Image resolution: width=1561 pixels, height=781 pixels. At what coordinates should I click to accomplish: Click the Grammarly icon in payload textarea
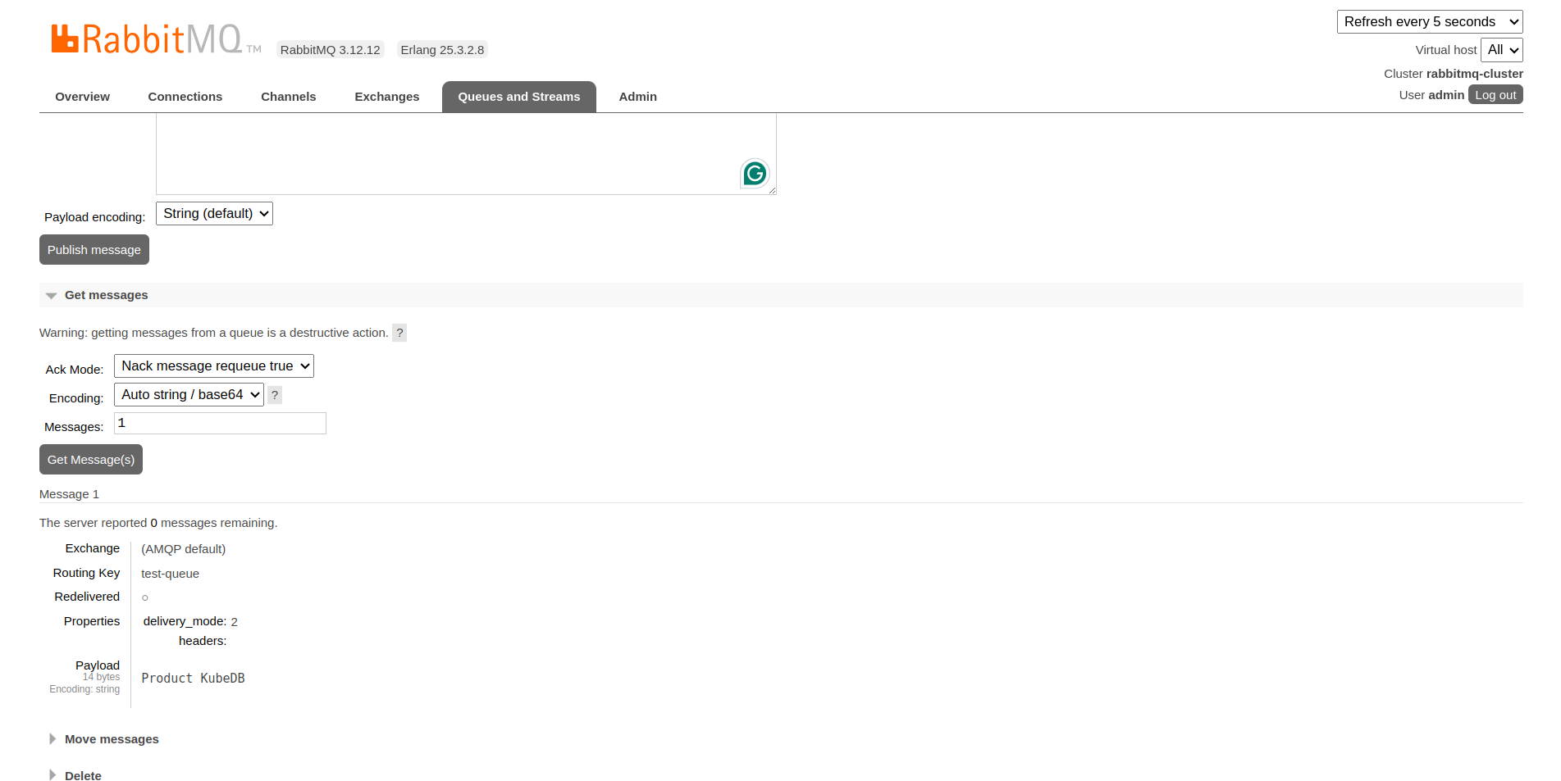754,174
